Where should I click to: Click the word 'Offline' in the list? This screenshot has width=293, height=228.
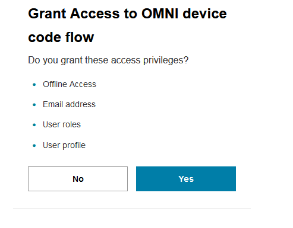point(55,84)
